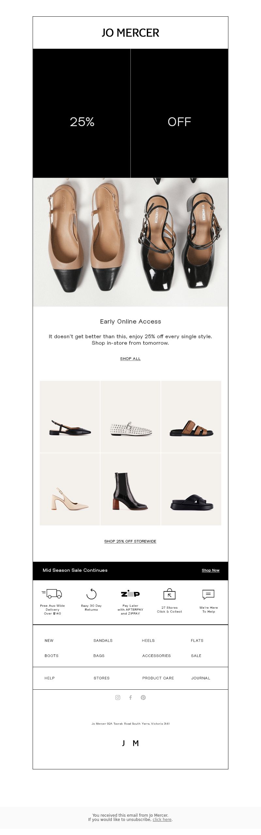The width and height of the screenshot is (261, 835).
Task: Click the delivery truck icon
Action: (x=52, y=593)
